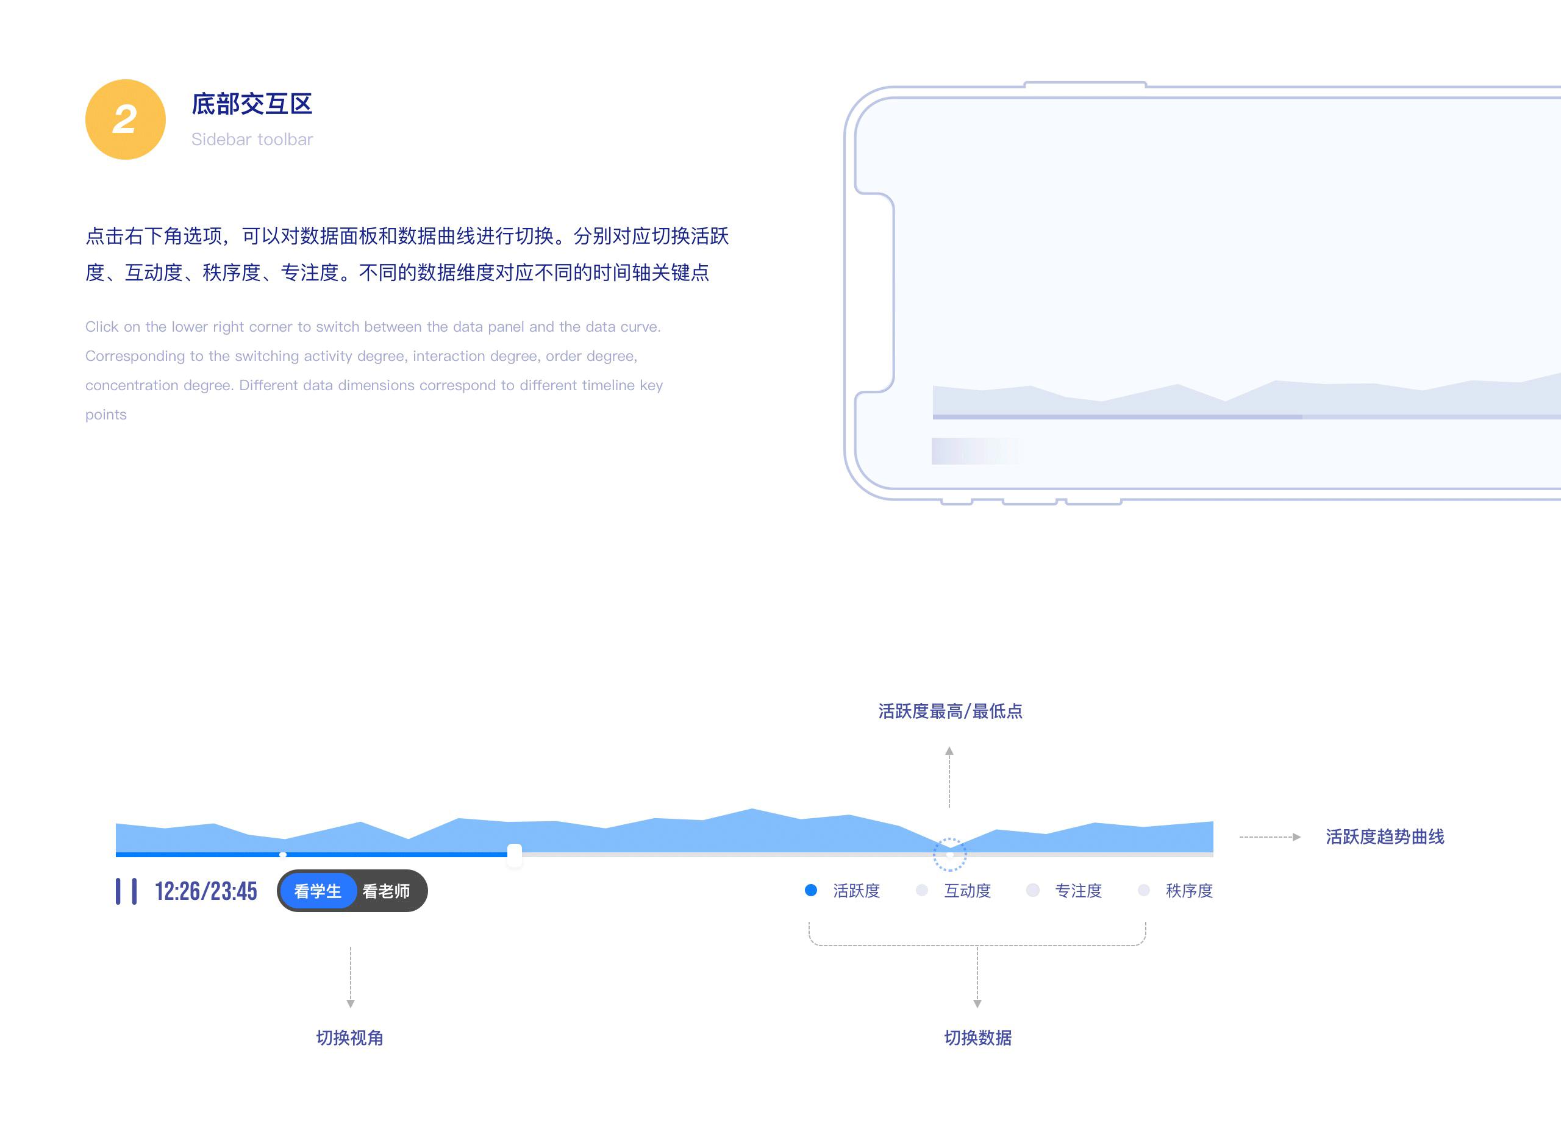Select the 活跃度 data radio button
The image size is (1561, 1134).
[x=811, y=890]
